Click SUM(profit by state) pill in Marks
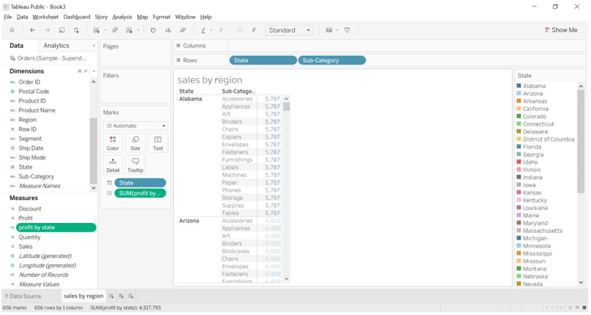This screenshot has width=591, height=315. (140, 193)
